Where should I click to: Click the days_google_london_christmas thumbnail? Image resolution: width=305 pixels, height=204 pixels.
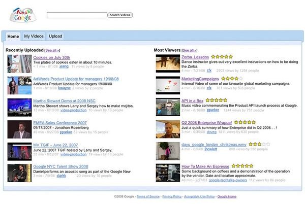click(168, 151)
